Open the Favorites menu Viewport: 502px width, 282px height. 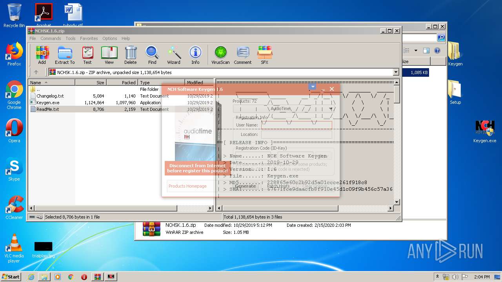click(89, 38)
